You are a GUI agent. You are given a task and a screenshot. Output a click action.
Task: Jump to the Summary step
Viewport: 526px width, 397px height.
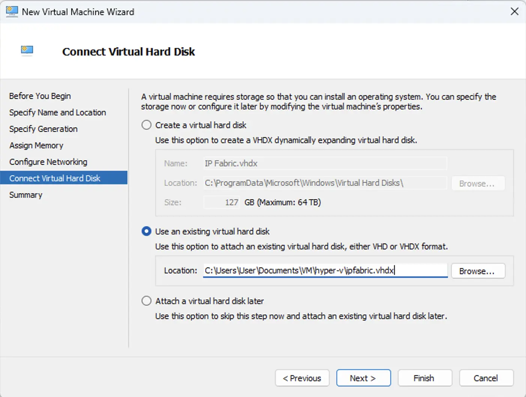pos(25,195)
